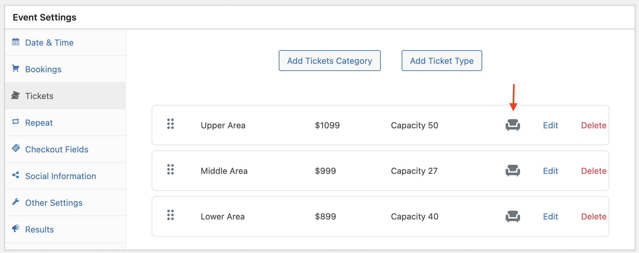Click the drag handle for Lower Area row

(x=170, y=215)
